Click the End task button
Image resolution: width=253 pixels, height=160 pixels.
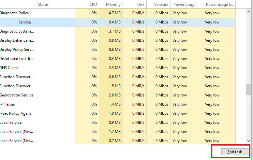click(235, 152)
